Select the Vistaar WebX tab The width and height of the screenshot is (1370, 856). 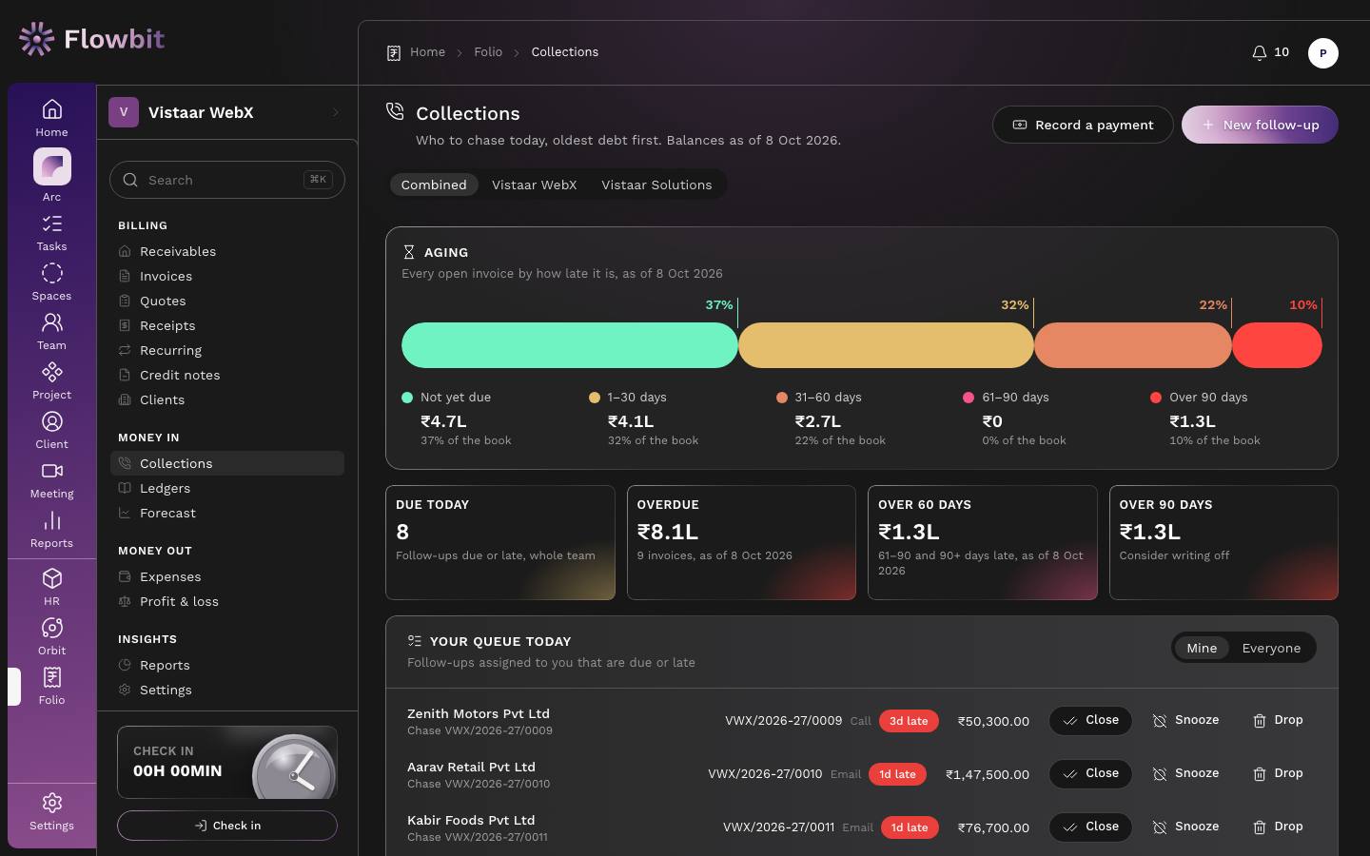(x=535, y=185)
